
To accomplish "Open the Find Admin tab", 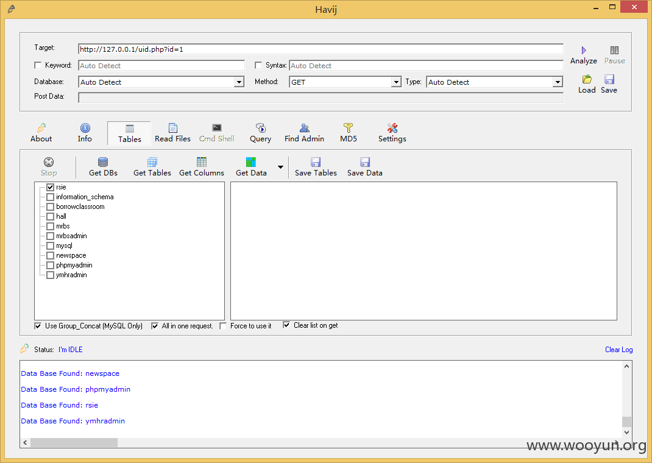I will (305, 133).
